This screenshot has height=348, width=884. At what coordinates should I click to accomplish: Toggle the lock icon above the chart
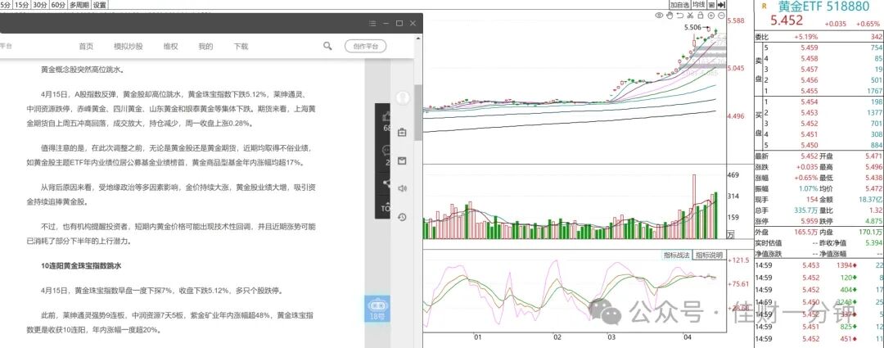tap(700, 16)
